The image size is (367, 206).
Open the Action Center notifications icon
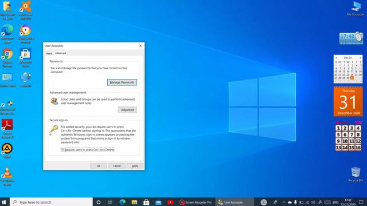point(361,202)
